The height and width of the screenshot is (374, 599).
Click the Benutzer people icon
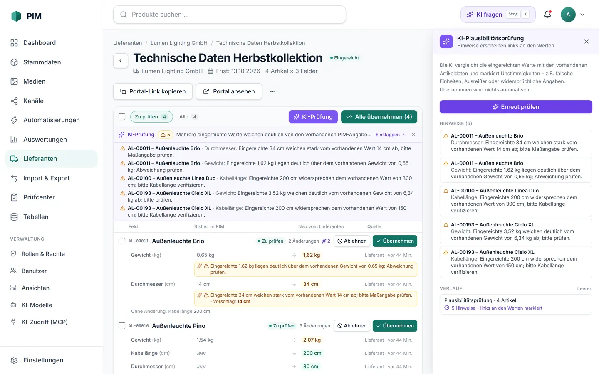(13, 271)
